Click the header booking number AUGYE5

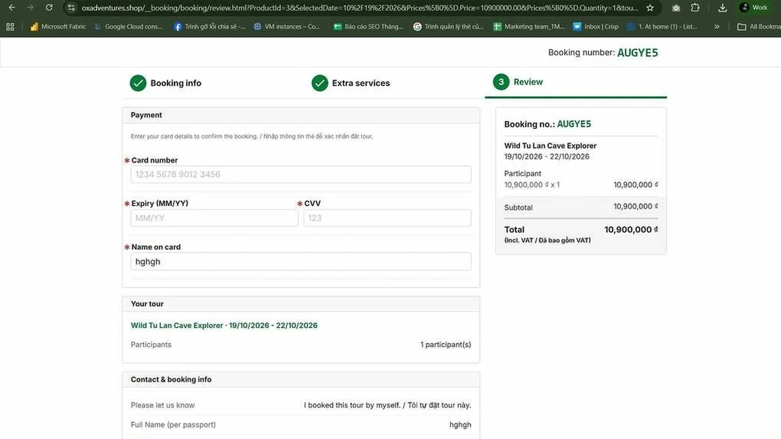click(637, 53)
